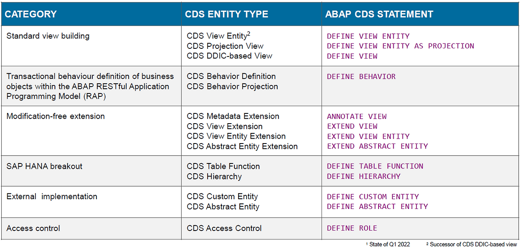Image resolution: width=521 pixels, height=248 pixels.
Task: Click the CDS Access Control entry
Action: [224, 228]
